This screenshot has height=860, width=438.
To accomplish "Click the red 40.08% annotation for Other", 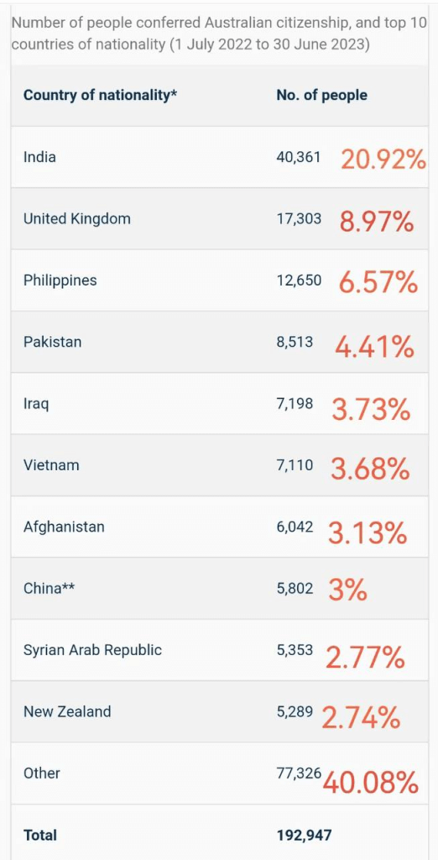I will point(371,782).
